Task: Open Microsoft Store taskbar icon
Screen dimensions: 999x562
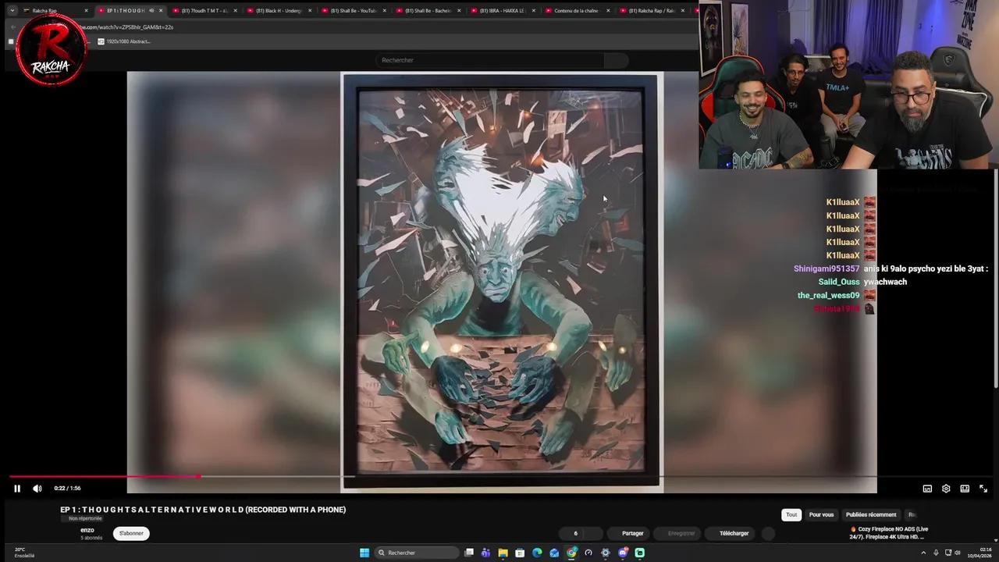Action: pyautogui.click(x=520, y=553)
